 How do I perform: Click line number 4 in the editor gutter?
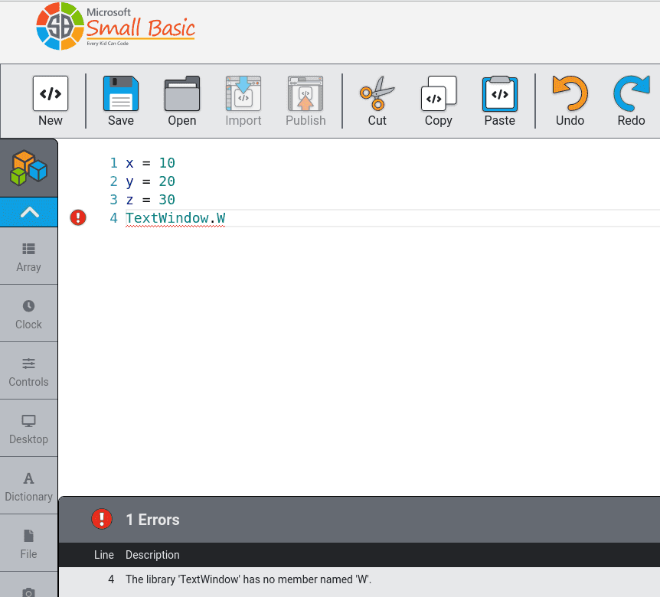pos(113,218)
